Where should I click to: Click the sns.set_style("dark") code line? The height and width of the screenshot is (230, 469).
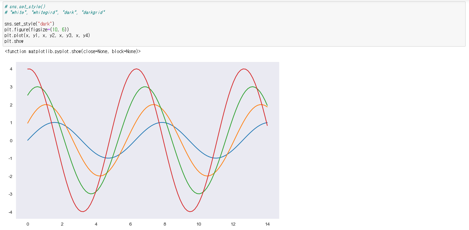coord(29,24)
